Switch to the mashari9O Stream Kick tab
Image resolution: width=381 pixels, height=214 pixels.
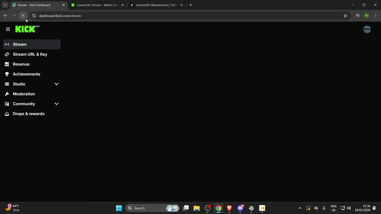click(x=97, y=5)
